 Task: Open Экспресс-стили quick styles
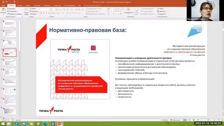pyautogui.click(x=136, y=12)
